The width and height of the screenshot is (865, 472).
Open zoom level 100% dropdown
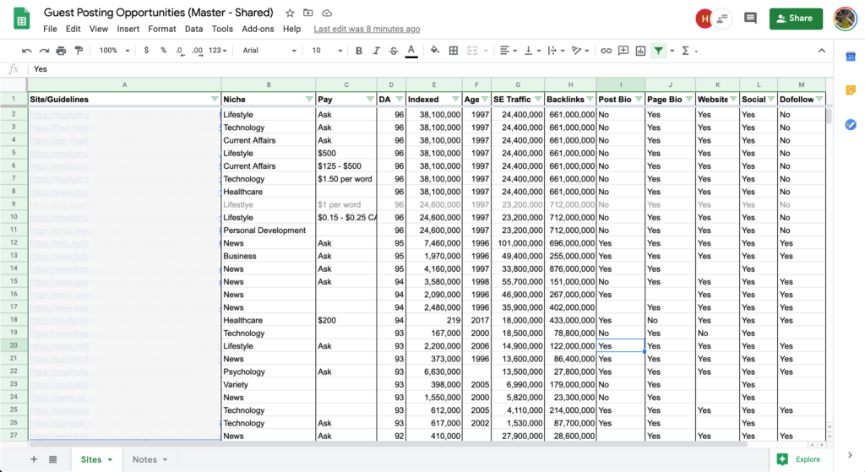114,51
